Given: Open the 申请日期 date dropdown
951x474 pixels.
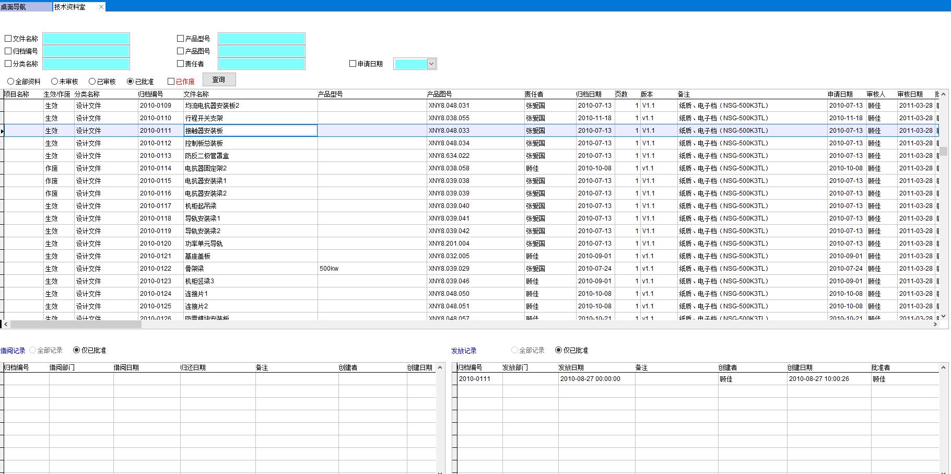Looking at the screenshot, I should click(431, 64).
